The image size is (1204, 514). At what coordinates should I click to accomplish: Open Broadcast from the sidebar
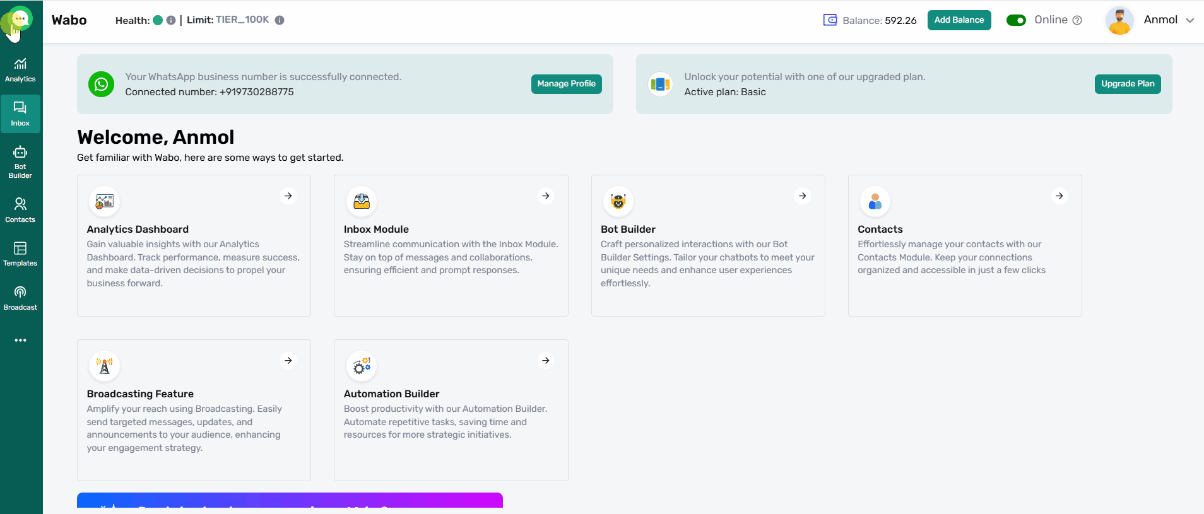(20, 298)
